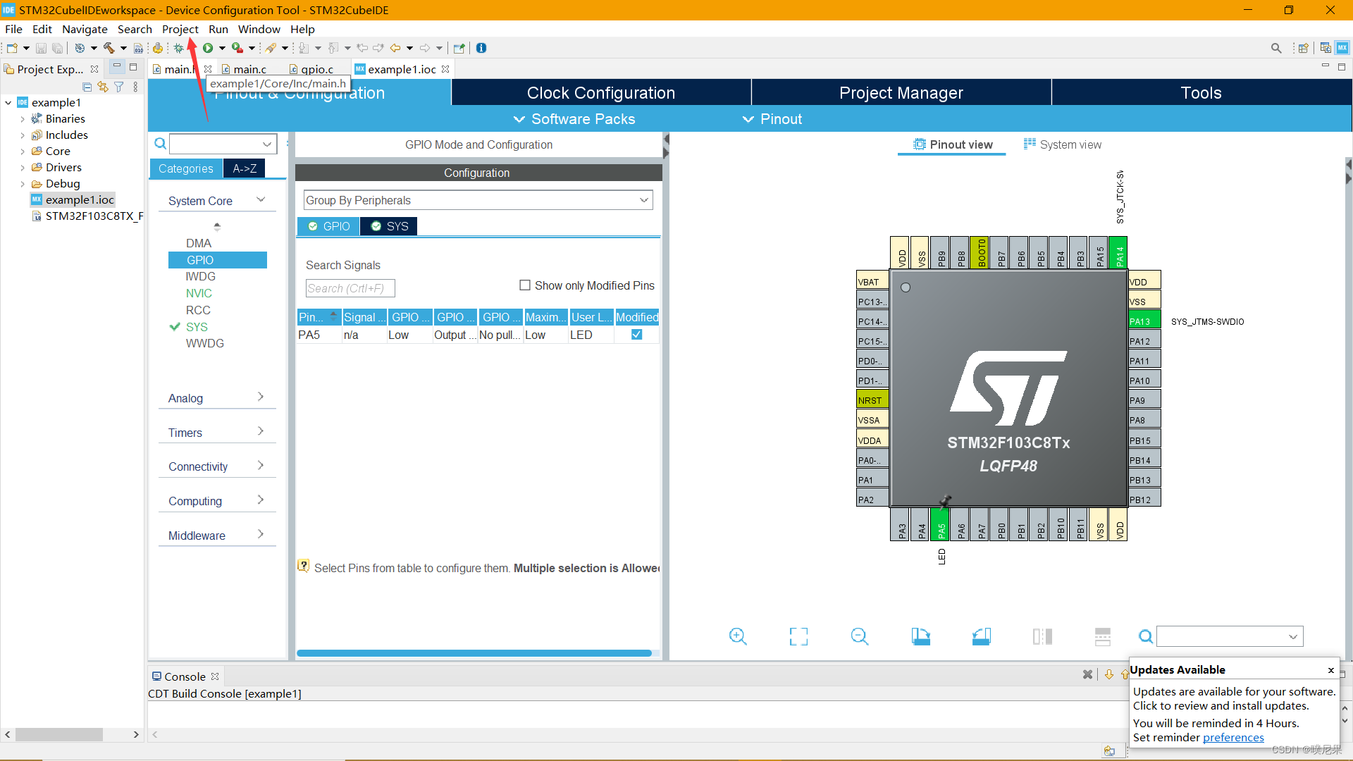Viewport: 1353px width, 761px height.
Task: Expand the Drivers folder in project tree
Action: pyautogui.click(x=23, y=168)
